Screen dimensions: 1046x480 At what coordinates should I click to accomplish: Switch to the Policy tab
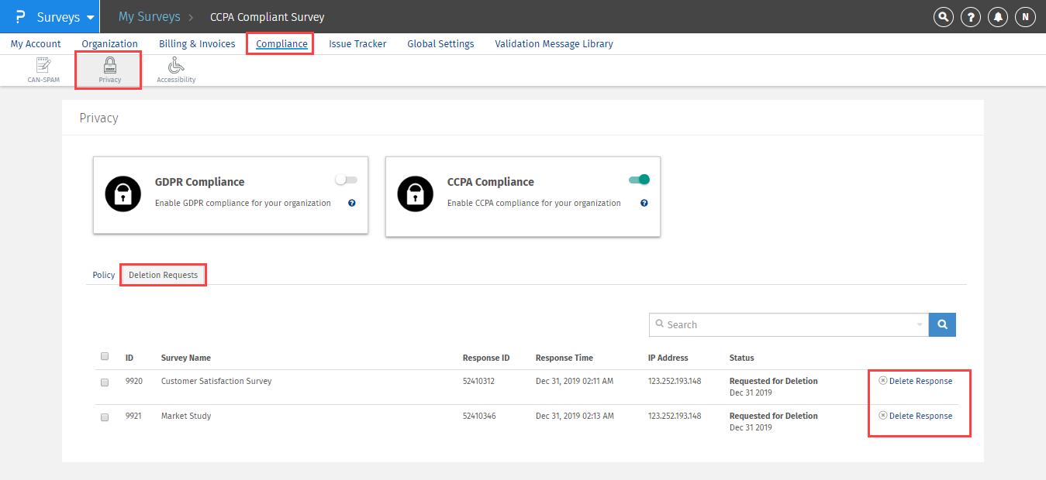pyautogui.click(x=104, y=275)
